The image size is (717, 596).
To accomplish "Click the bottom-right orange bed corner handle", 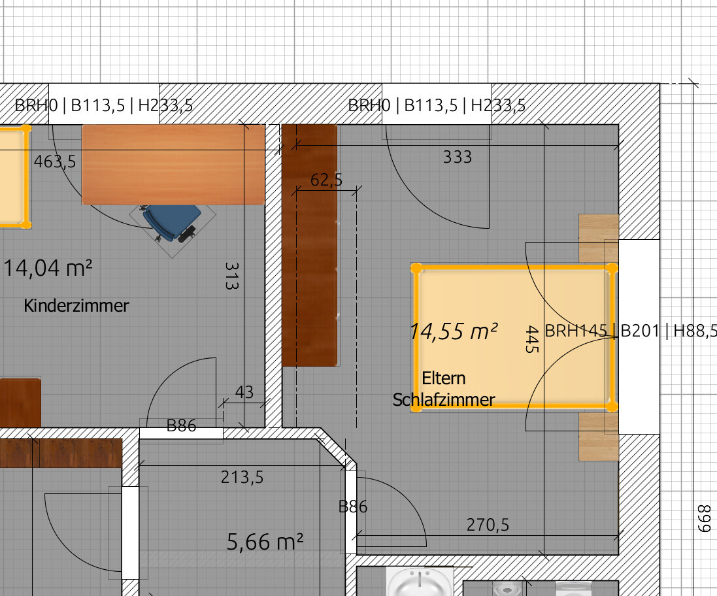I will (x=611, y=406).
